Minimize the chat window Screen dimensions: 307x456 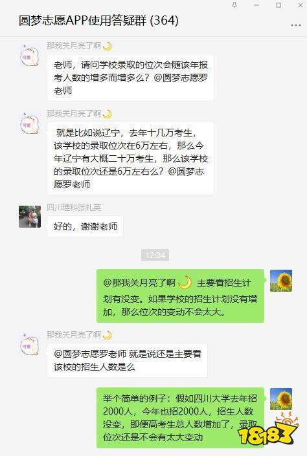point(256,5)
